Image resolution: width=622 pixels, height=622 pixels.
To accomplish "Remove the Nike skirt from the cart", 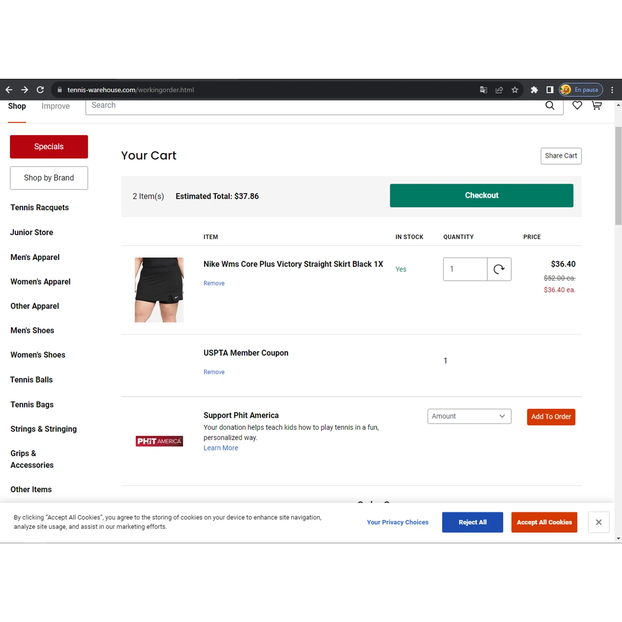I will [214, 283].
